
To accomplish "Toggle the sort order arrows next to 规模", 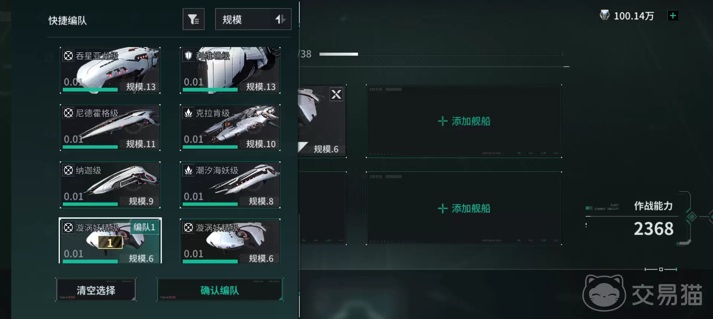I will (x=280, y=19).
